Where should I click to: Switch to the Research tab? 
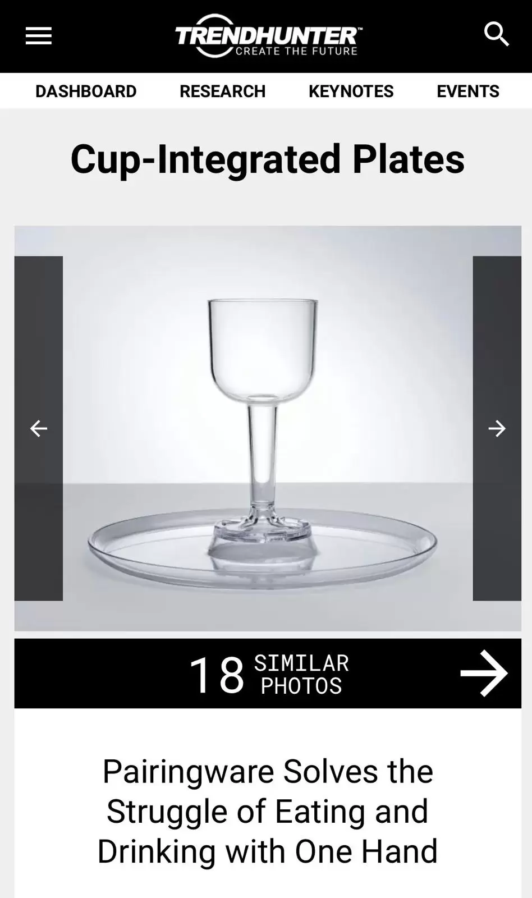coord(222,91)
